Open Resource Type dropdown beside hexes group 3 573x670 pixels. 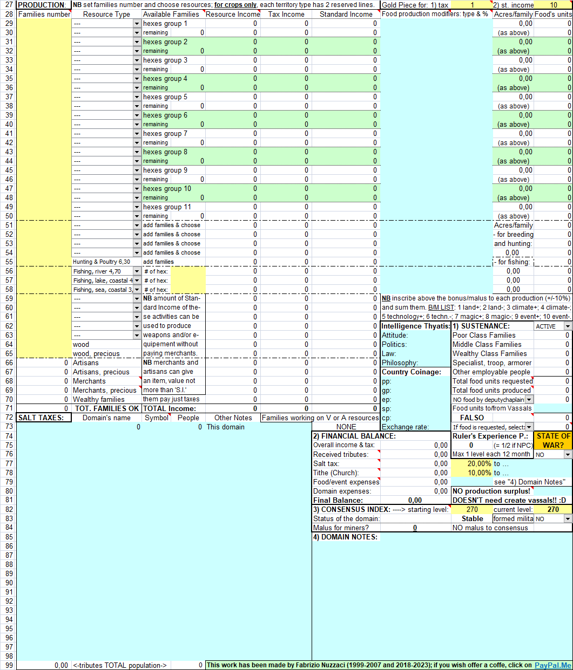137,60
